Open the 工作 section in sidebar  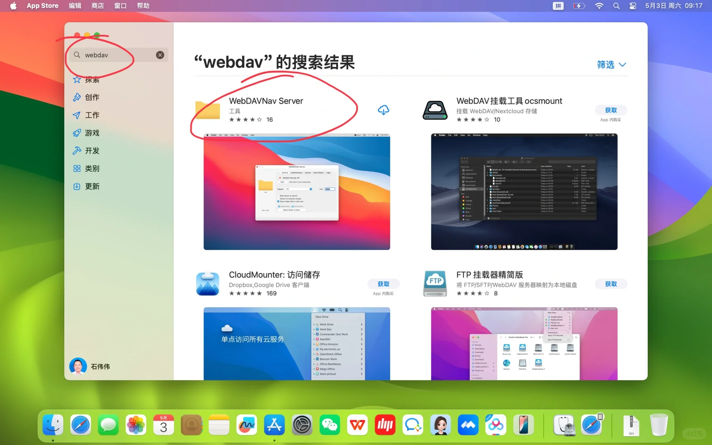click(x=91, y=115)
